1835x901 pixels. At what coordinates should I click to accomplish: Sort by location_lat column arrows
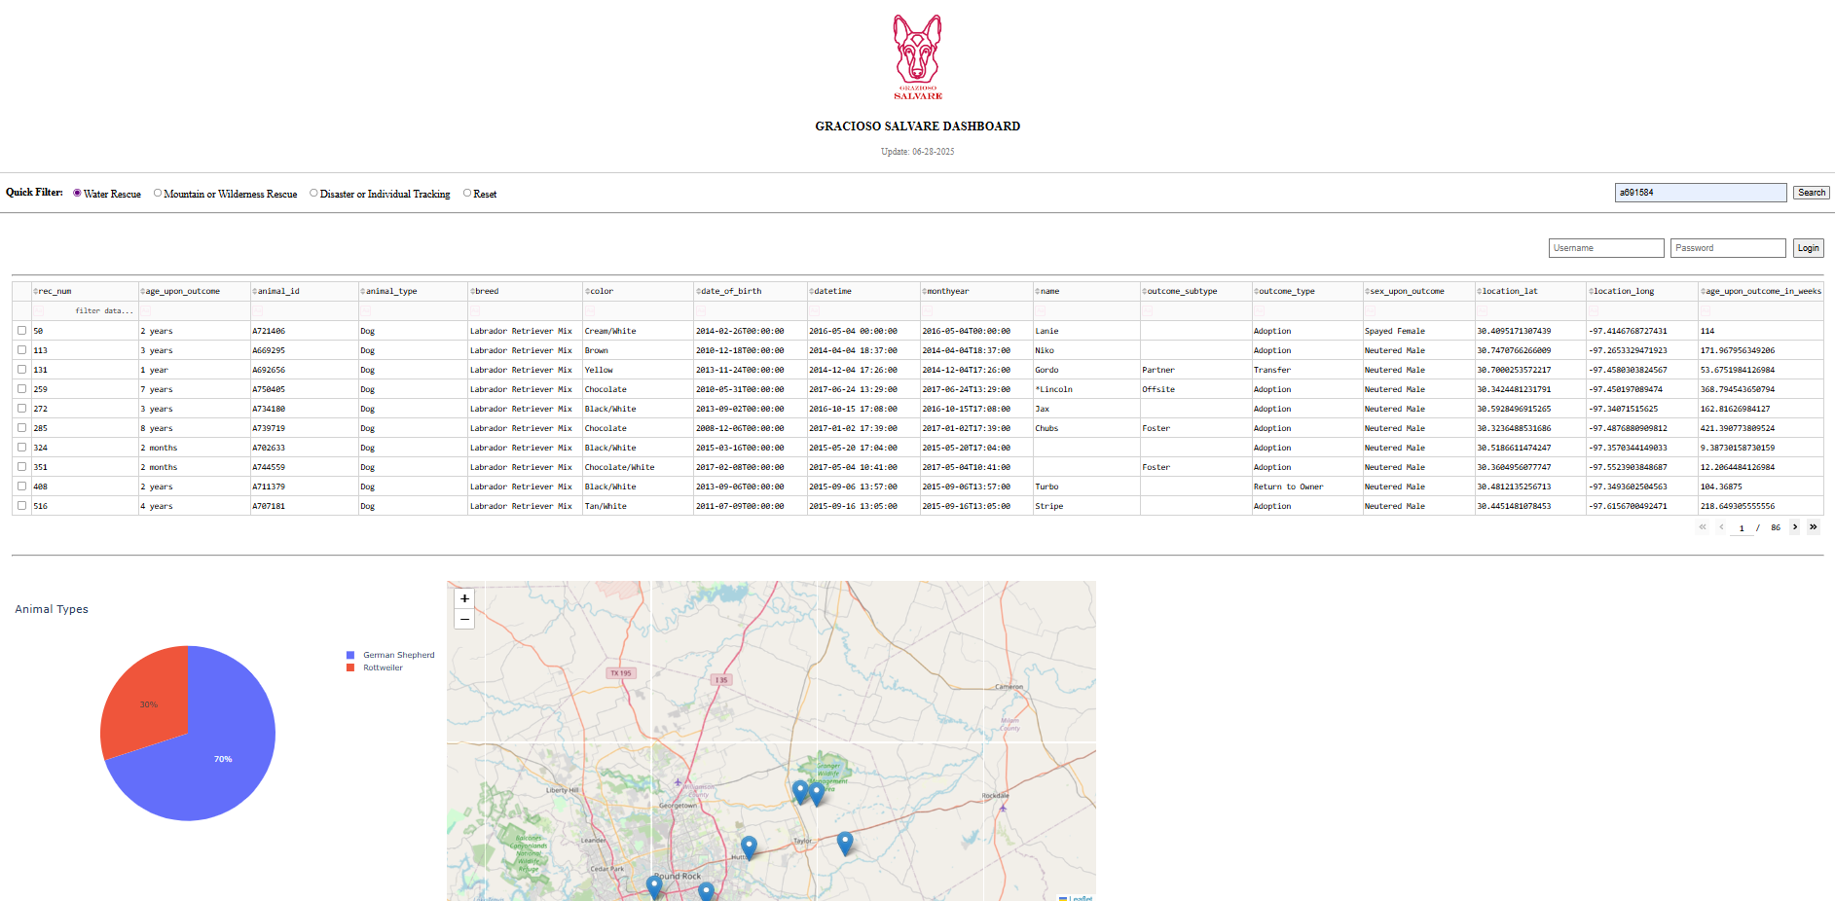pyautogui.click(x=1479, y=291)
